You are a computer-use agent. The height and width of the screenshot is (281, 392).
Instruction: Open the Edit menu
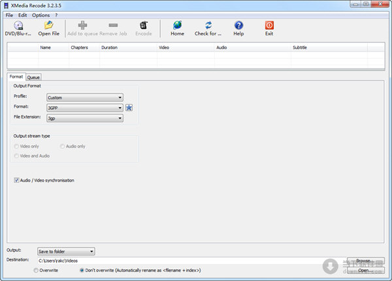pyautogui.click(x=22, y=15)
